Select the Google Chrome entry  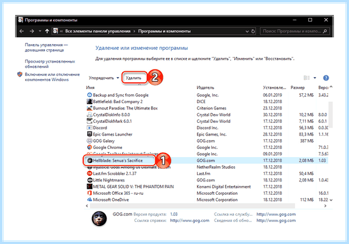tap(108, 147)
